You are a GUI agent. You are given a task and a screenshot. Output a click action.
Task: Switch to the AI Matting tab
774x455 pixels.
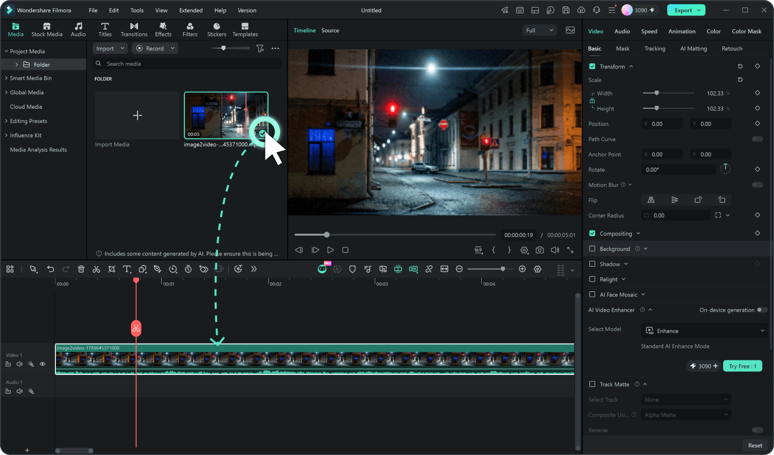pyautogui.click(x=693, y=49)
